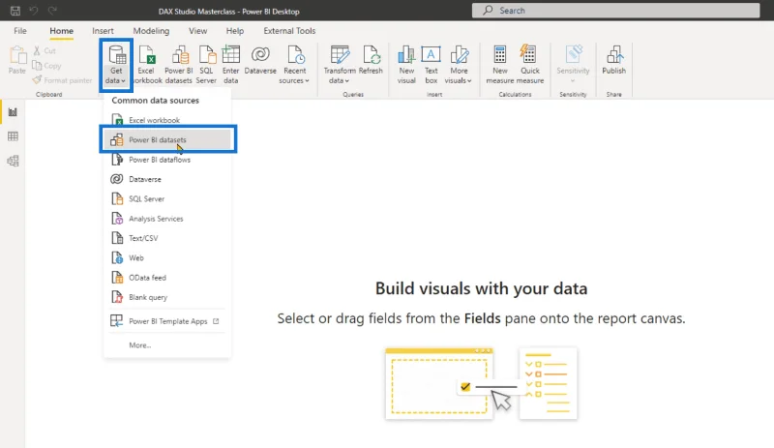Open the Get data dropdown

[x=116, y=65]
